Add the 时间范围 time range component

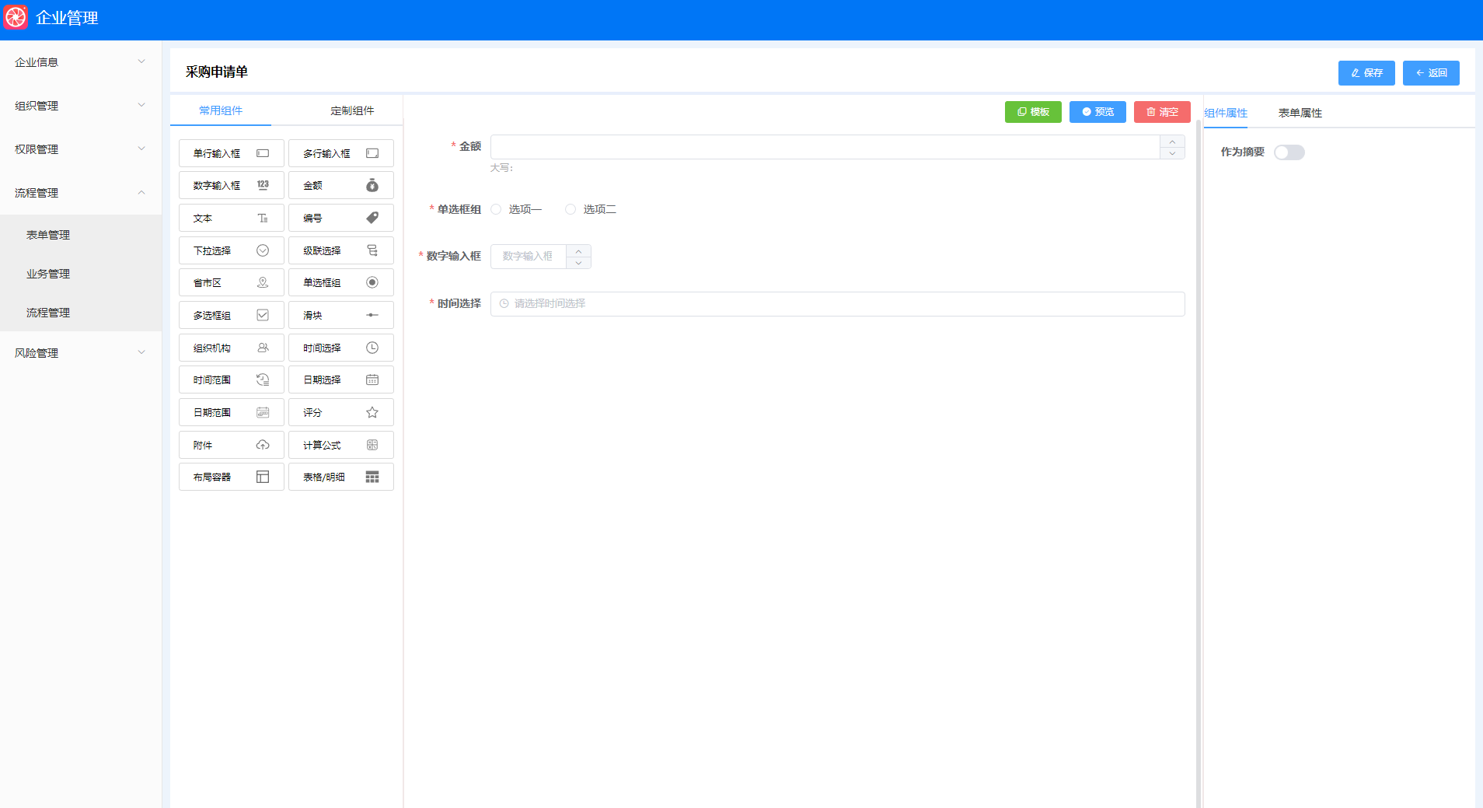point(232,380)
